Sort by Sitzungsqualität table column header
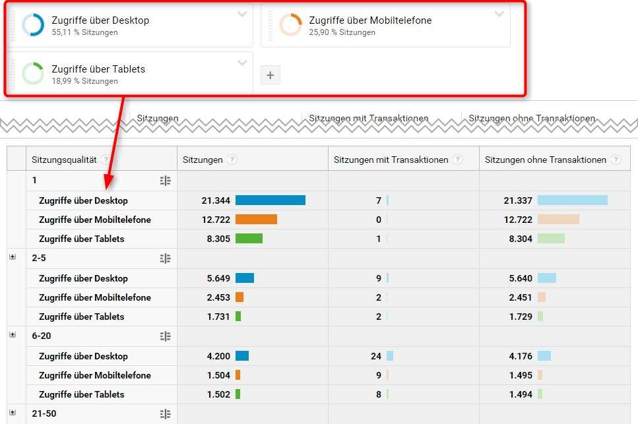638x424 pixels. pyautogui.click(x=64, y=160)
